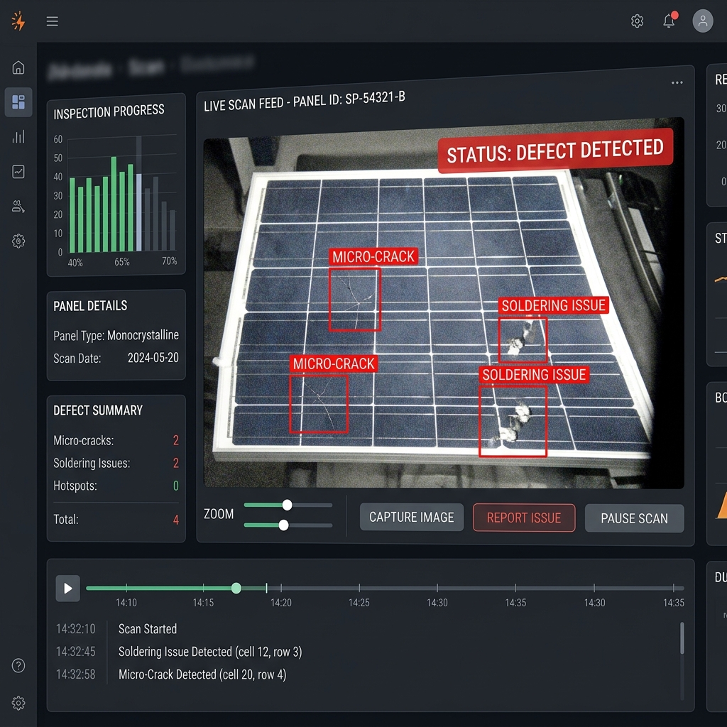Image resolution: width=727 pixels, height=727 pixels.
Task: Open the users sidebar icon
Action: click(x=18, y=207)
